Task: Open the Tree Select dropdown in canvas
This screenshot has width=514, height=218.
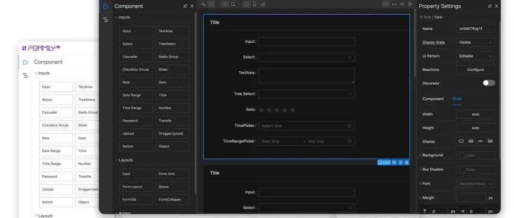Action: coord(306,94)
